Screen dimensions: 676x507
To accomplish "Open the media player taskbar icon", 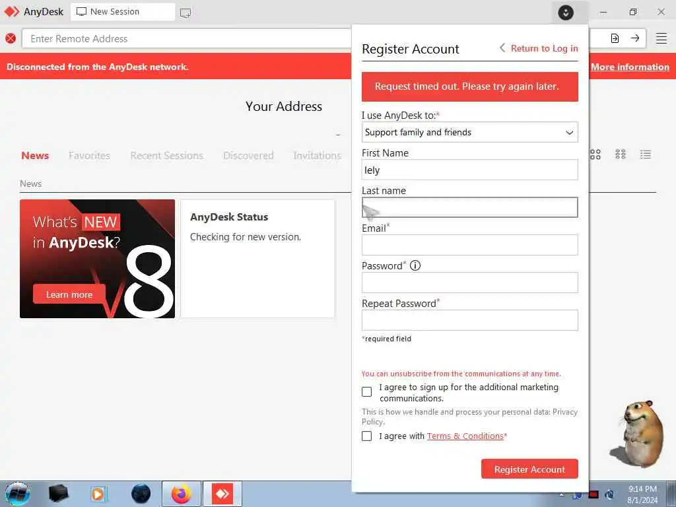I will click(98, 494).
